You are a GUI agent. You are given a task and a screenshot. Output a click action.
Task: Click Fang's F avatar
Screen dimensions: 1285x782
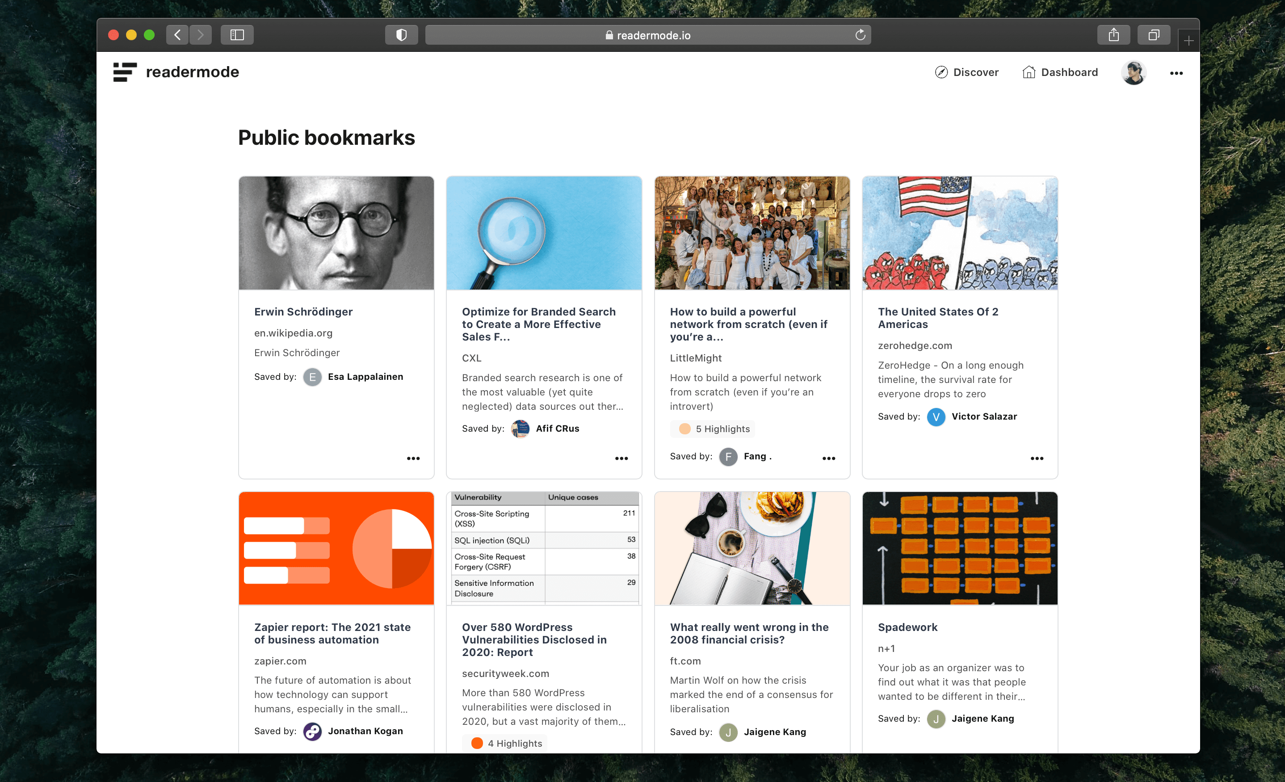click(x=728, y=457)
